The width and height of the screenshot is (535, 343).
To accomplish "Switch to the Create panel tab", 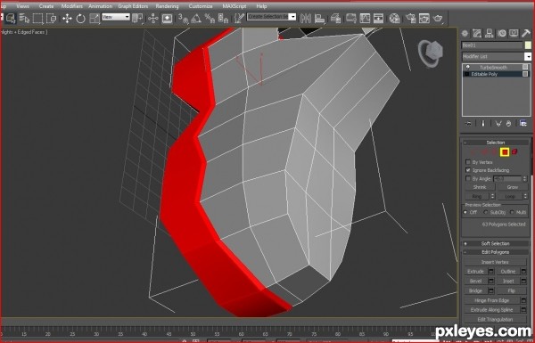I will pyautogui.click(x=465, y=33).
